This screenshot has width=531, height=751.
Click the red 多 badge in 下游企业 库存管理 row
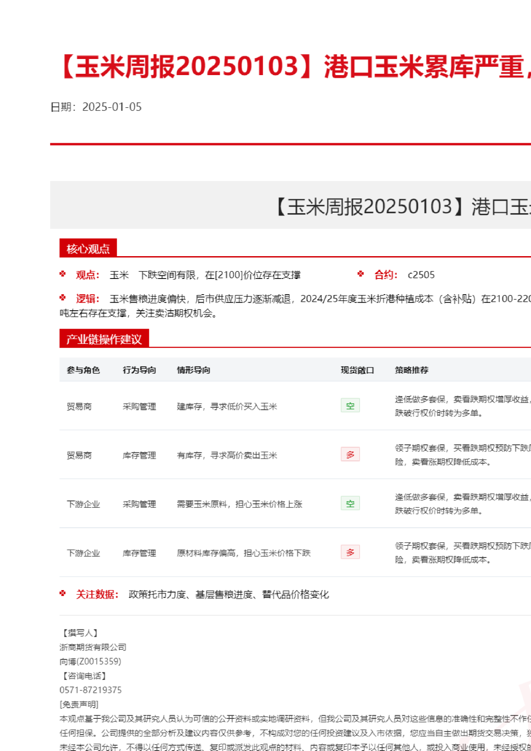pyautogui.click(x=350, y=552)
